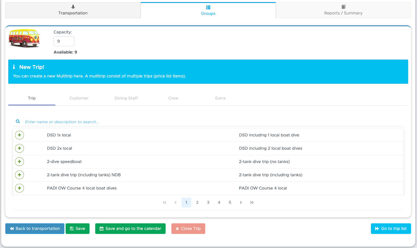Switch to the Groups tab
This screenshot has width=417, height=248.
(x=208, y=10)
